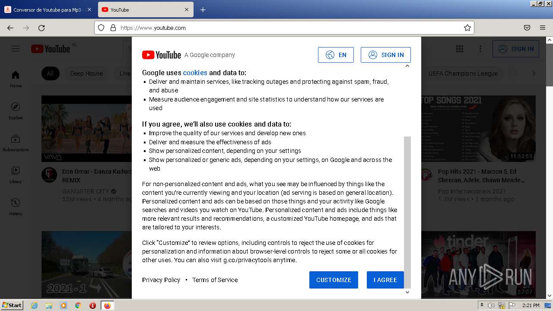Screen dimensions: 553x311
Task: Click the GANGSTER CITY channel avatar
Action: click(49, 175)
